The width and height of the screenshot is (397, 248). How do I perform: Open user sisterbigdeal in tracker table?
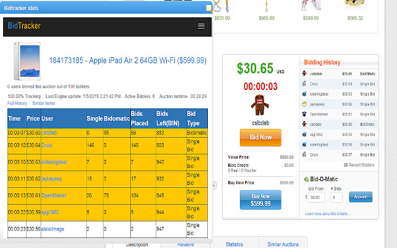54,162
